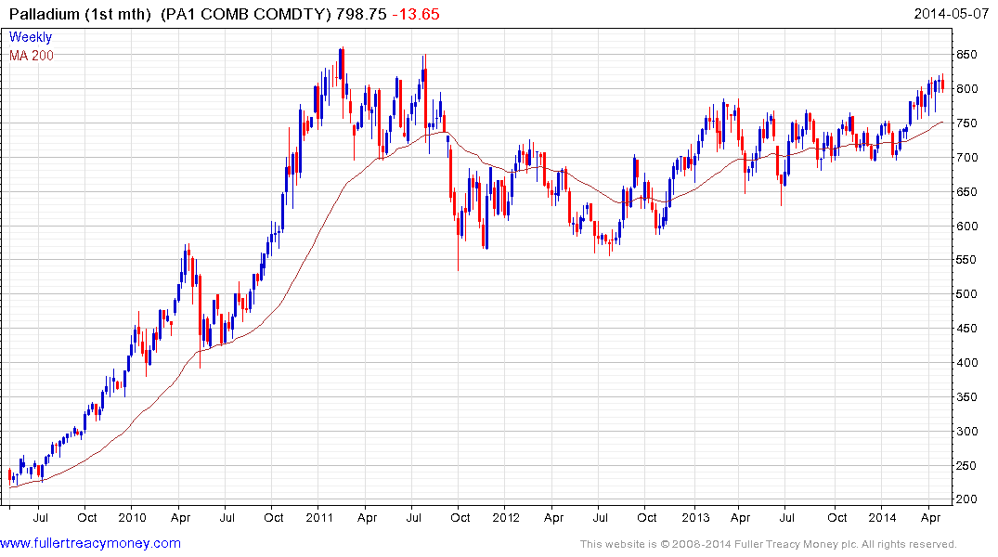Click the 400 price axis label
Image resolution: width=998 pixels, height=557 pixels.
[966, 363]
